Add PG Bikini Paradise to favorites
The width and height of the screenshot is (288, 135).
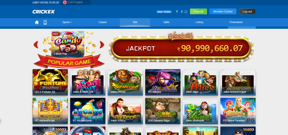point(252,101)
